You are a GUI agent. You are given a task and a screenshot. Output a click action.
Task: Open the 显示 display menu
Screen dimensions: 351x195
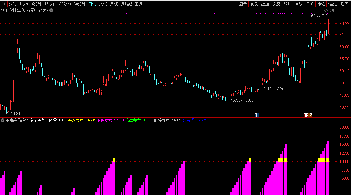coord(243,4)
